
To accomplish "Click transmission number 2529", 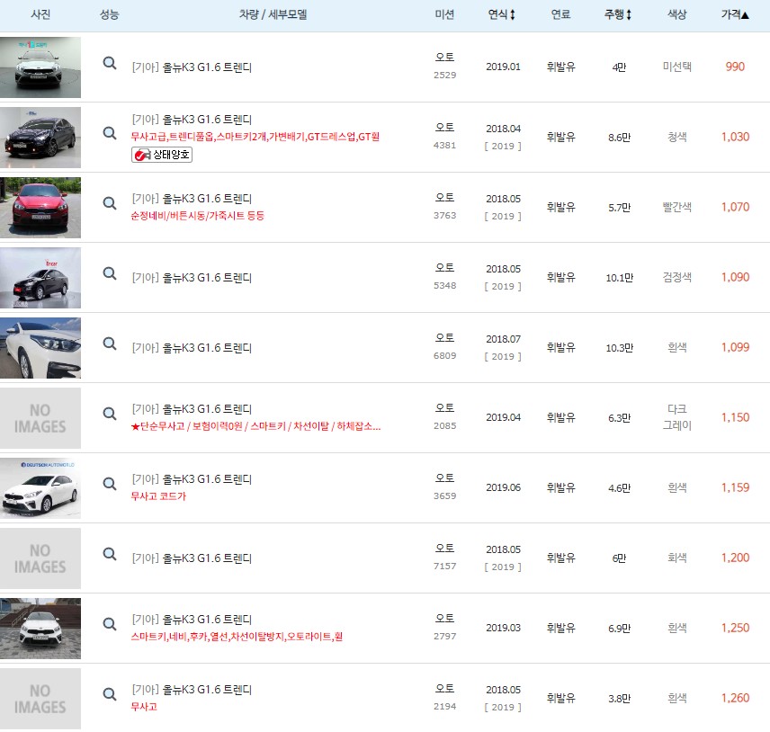I will click(x=445, y=76).
